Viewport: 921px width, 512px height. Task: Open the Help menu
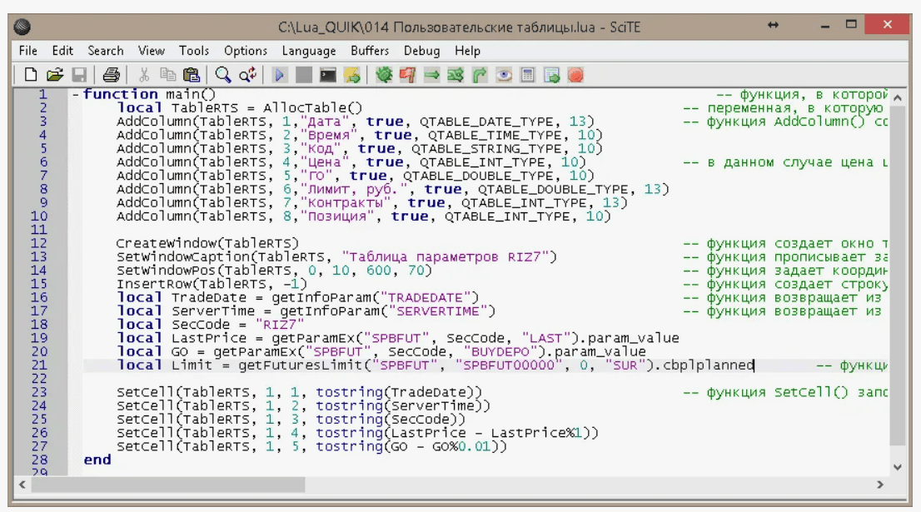467,51
